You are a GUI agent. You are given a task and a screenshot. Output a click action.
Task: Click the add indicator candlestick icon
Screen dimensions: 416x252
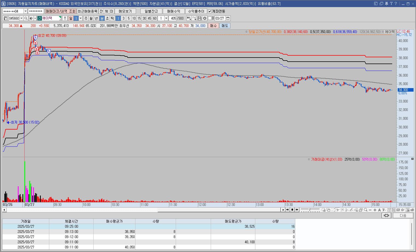point(189,18)
